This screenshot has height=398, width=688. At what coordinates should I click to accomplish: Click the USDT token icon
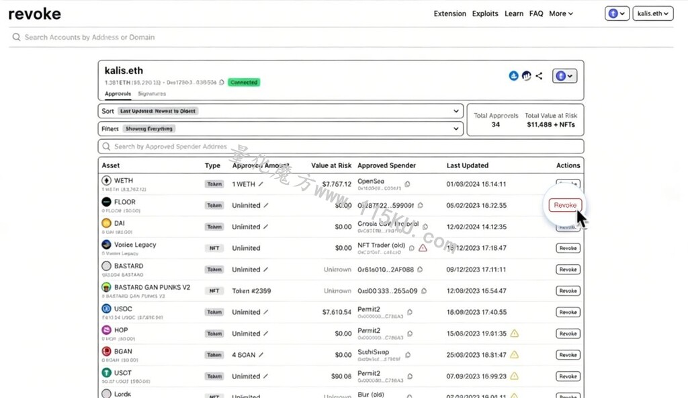pos(106,372)
